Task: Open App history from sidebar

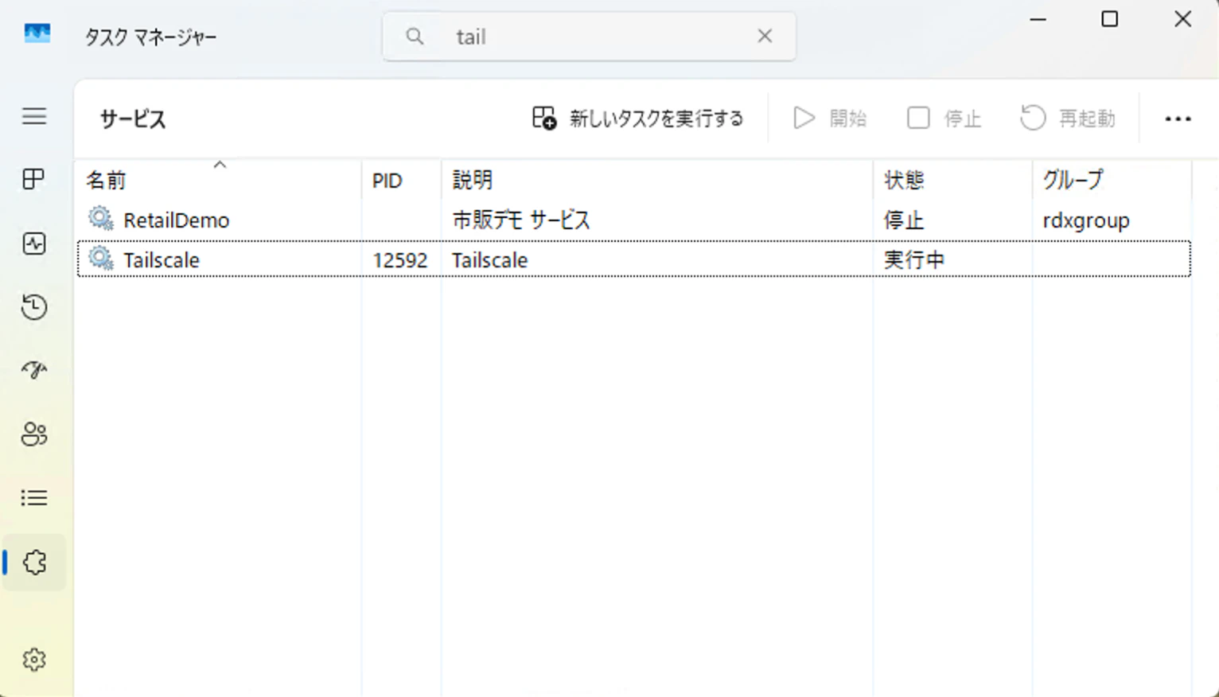Action: tap(34, 307)
